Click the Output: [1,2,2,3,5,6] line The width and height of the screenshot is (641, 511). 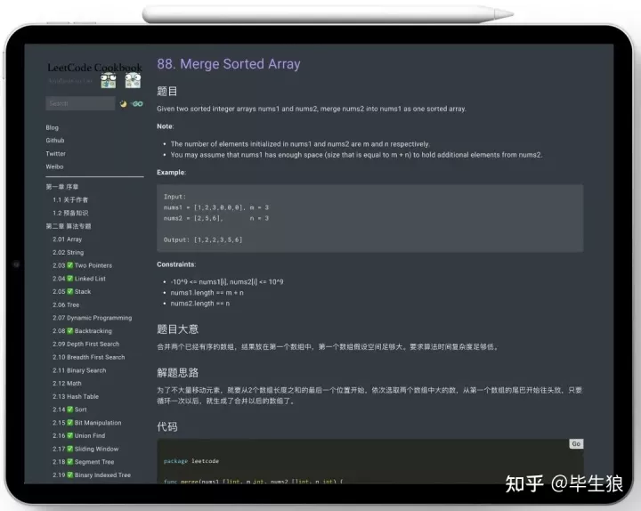203,240
